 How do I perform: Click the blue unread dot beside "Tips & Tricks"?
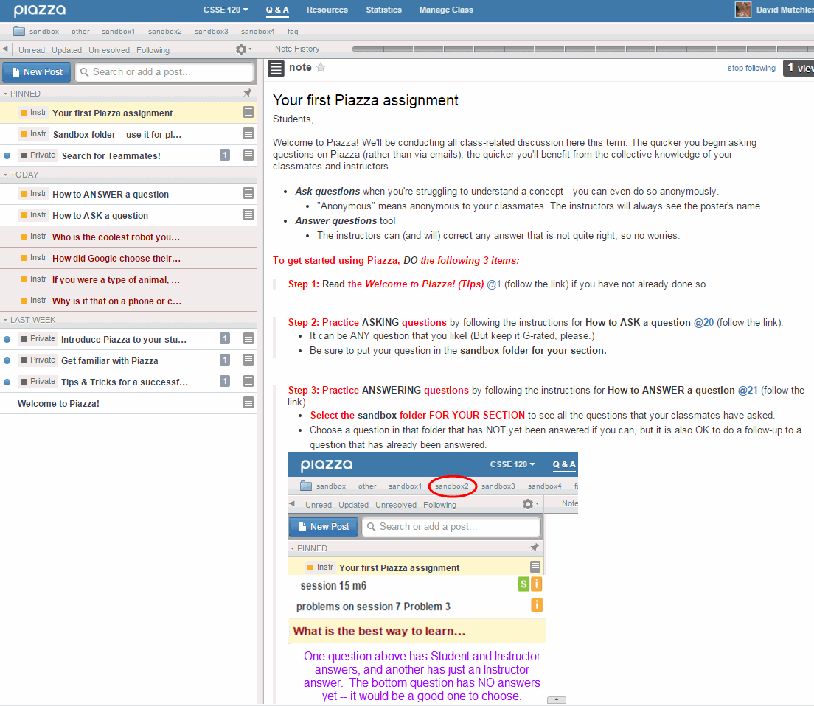click(7, 382)
